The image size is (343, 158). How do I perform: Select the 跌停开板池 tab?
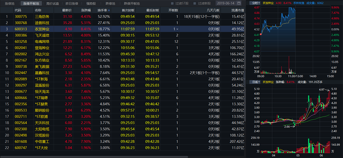tap(132, 3)
